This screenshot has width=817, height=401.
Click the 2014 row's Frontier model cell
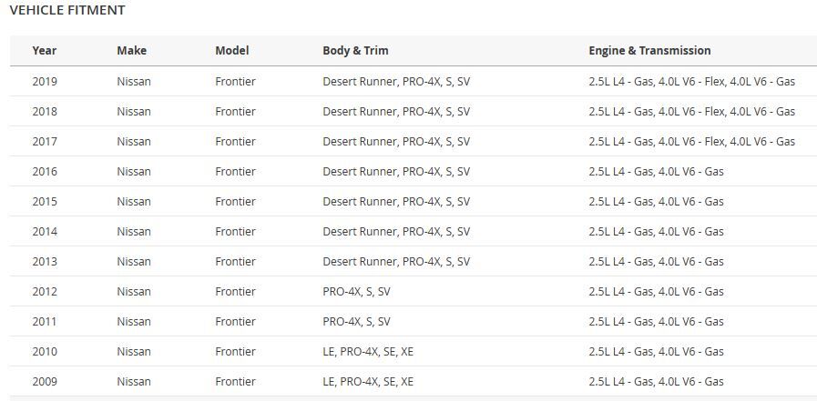(x=235, y=231)
